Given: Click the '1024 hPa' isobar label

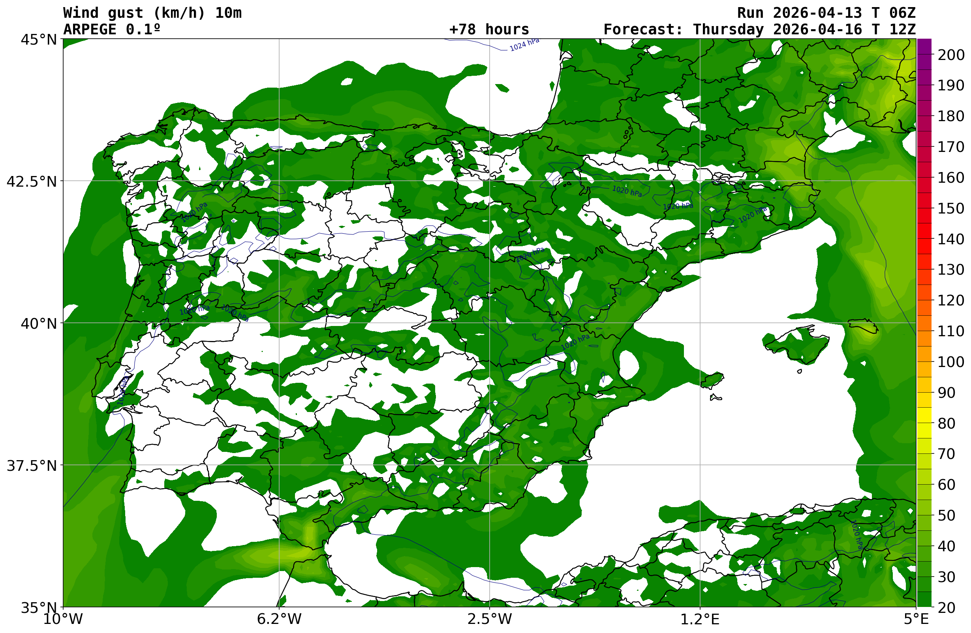Looking at the screenshot, I should coord(524,45).
